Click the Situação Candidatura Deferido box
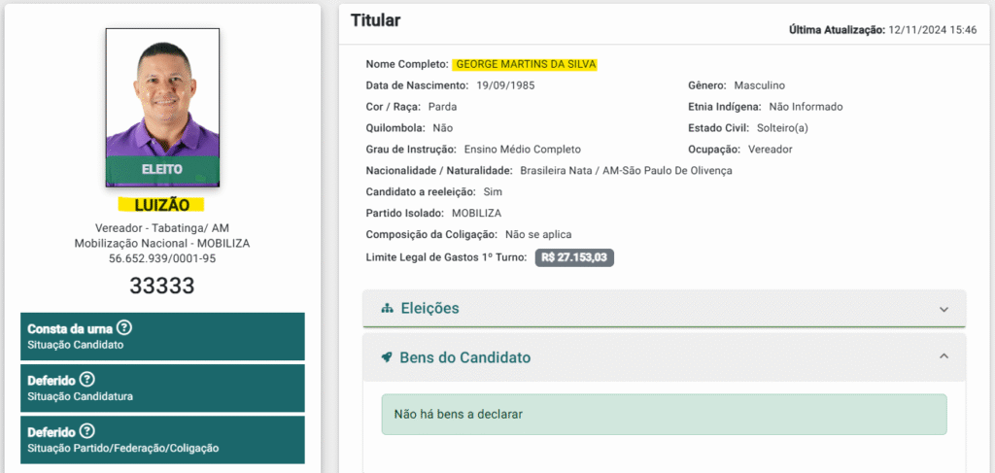This screenshot has width=995, height=473. coord(162,388)
